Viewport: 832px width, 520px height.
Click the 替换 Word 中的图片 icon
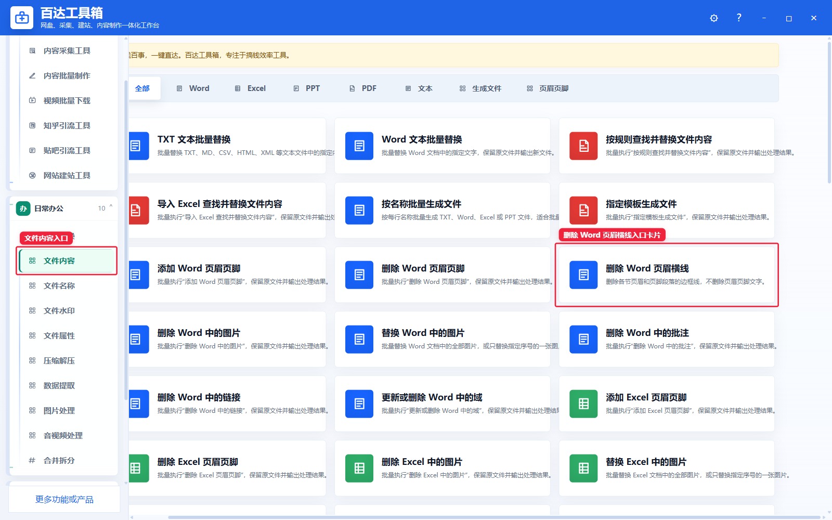[x=359, y=339]
